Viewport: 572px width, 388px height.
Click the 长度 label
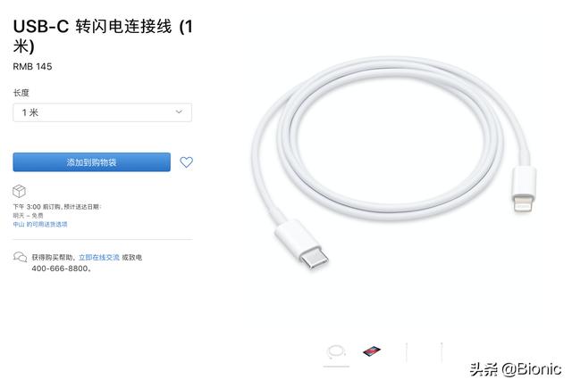[x=21, y=93]
